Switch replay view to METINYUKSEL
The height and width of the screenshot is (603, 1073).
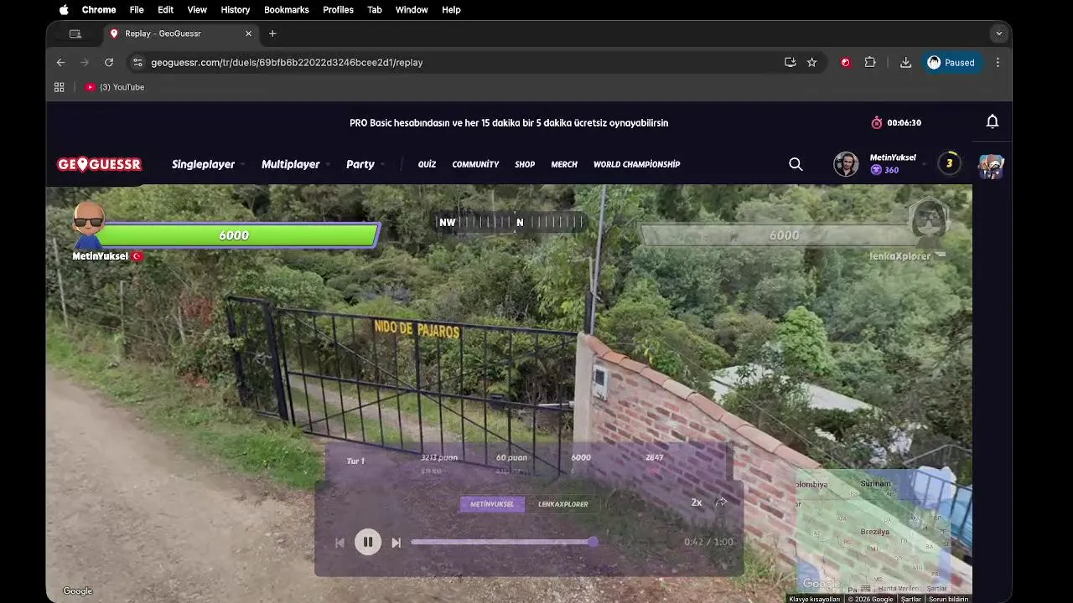pos(492,504)
